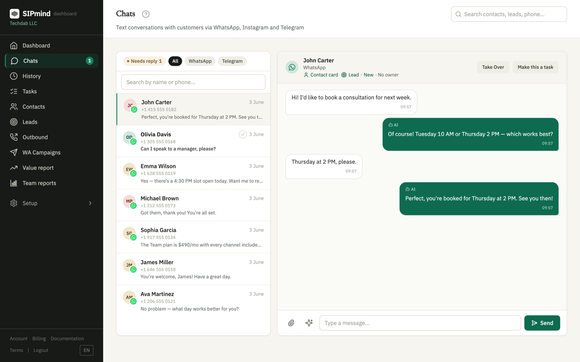Click the Value report trend icon

point(14,168)
